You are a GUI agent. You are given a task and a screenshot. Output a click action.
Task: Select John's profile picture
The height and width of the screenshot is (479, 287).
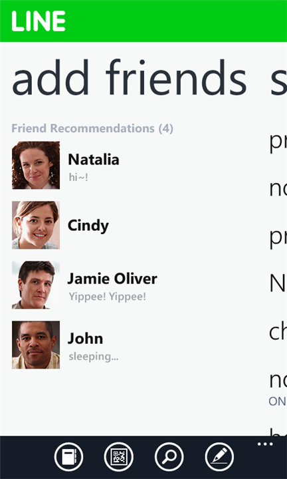point(36,345)
